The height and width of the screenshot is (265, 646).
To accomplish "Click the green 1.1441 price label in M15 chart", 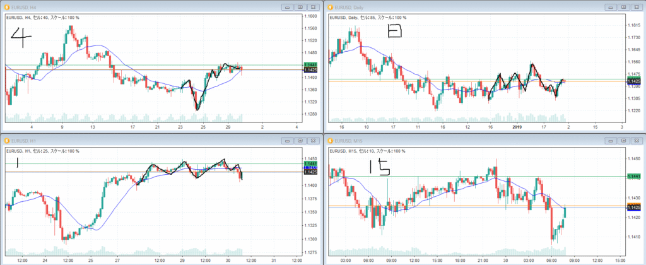I will 633,176.
